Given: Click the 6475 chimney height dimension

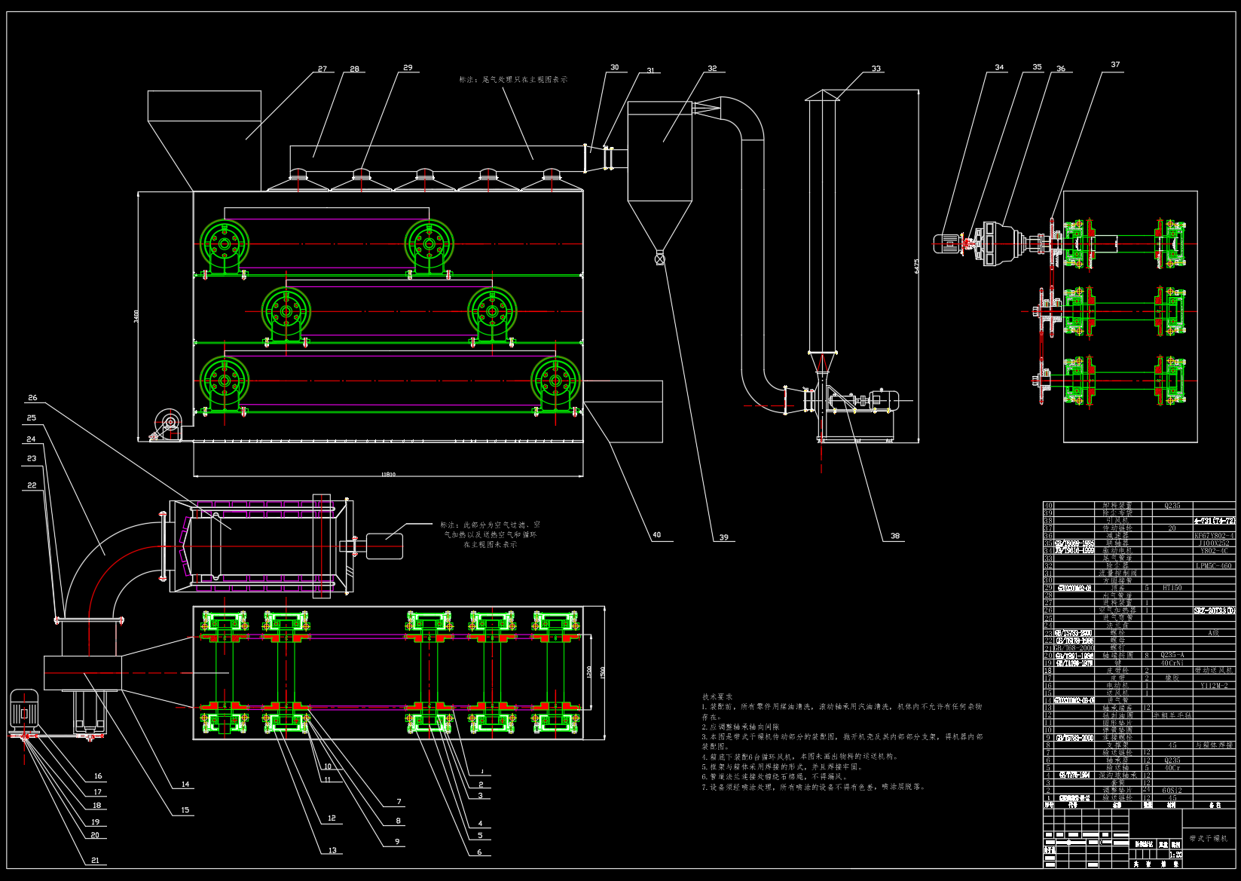Looking at the screenshot, I should point(916,266).
